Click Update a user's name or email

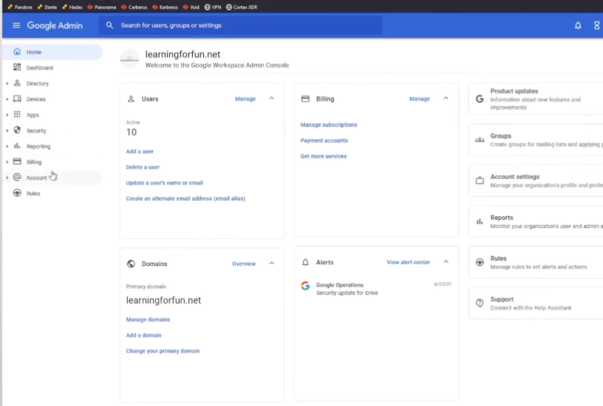click(x=165, y=183)
